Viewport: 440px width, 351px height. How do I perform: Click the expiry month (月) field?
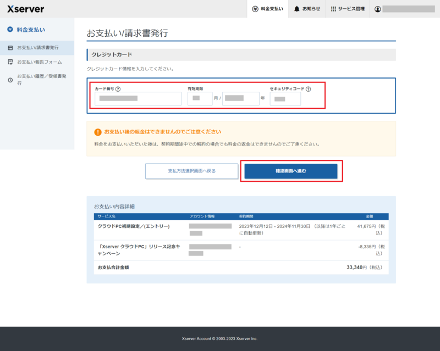[200, 99]
